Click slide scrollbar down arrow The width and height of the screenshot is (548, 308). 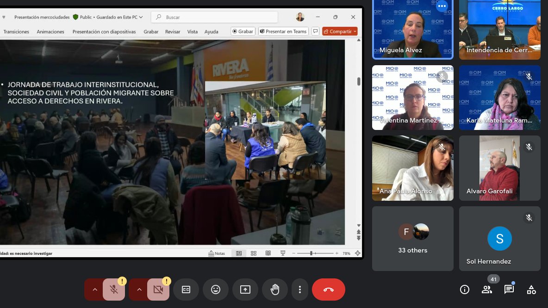tap(359, 226)
